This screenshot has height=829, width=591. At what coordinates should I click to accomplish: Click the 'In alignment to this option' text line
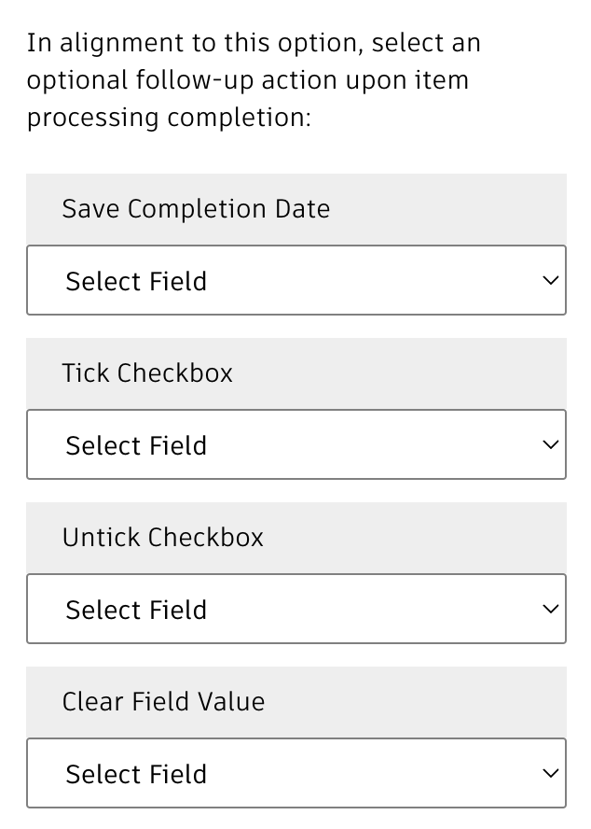(254, 43)
